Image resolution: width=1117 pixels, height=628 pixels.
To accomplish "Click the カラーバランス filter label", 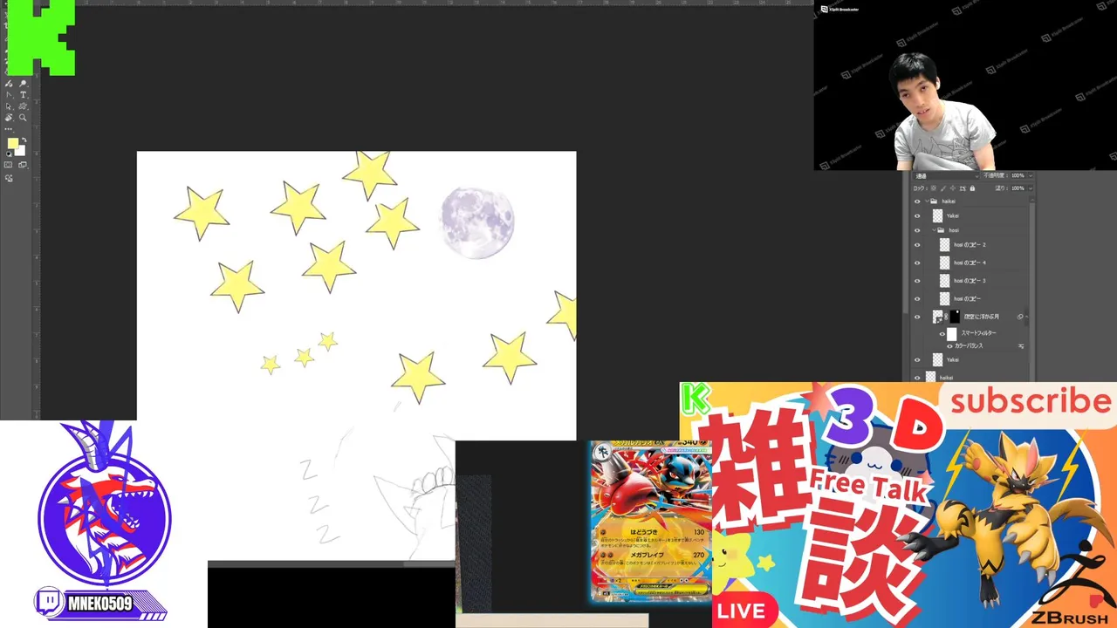I will (969, 346).
